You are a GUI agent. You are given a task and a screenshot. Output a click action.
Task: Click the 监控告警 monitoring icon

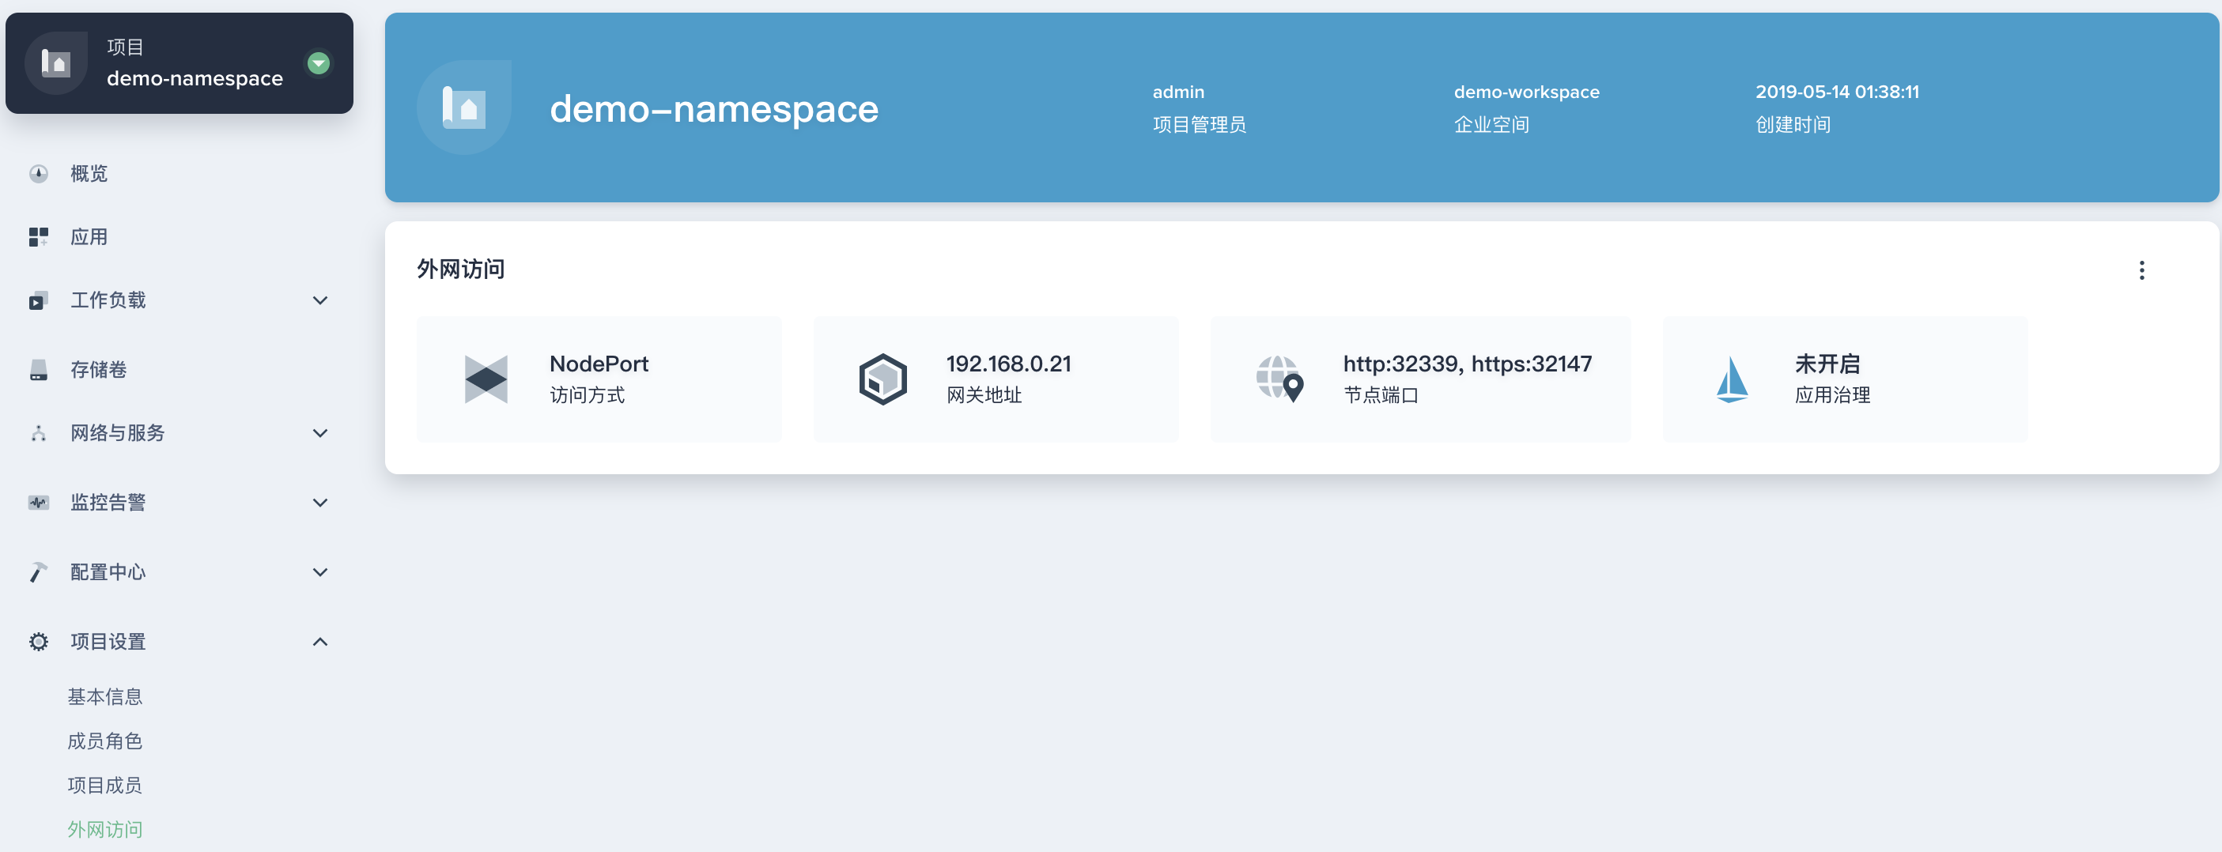coord(39,502)
